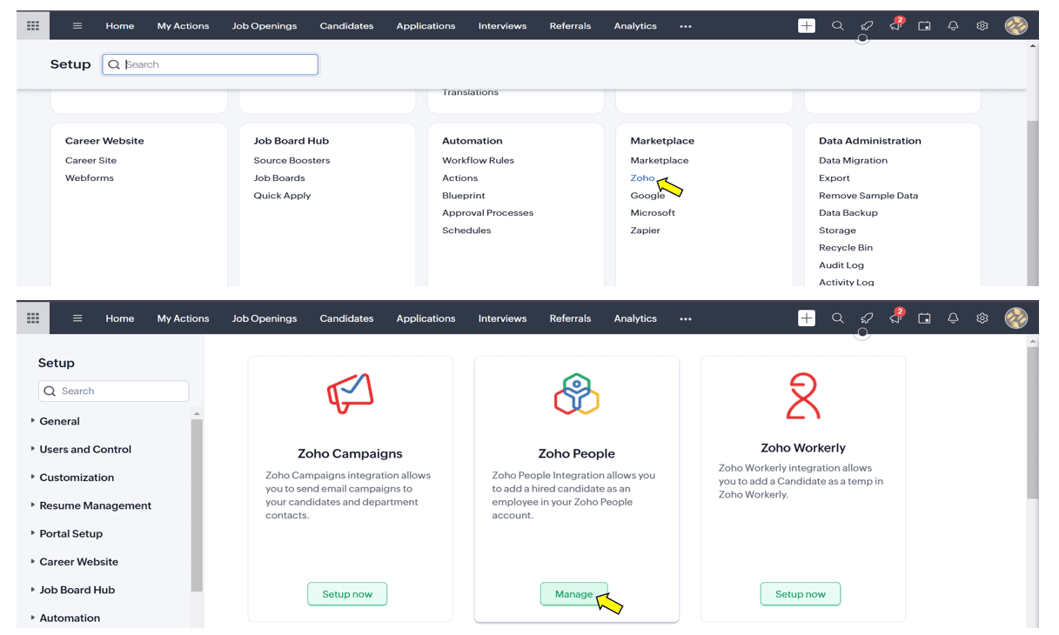Open the Microsoft link under Marketplace
The height and width of the screenshot is (635, 1059).
pyautogui.click(x=653, y=212)
